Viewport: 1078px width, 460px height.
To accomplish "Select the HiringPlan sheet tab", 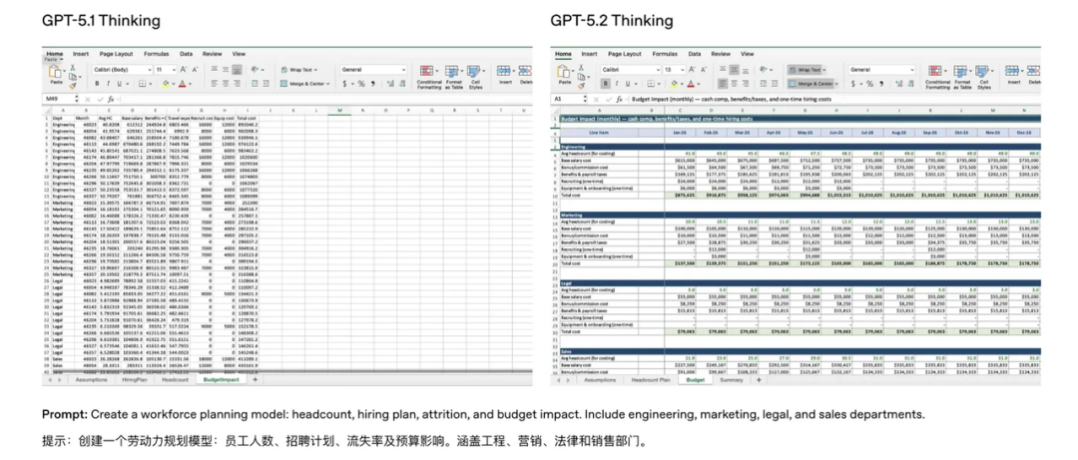I will pos(133,380).
